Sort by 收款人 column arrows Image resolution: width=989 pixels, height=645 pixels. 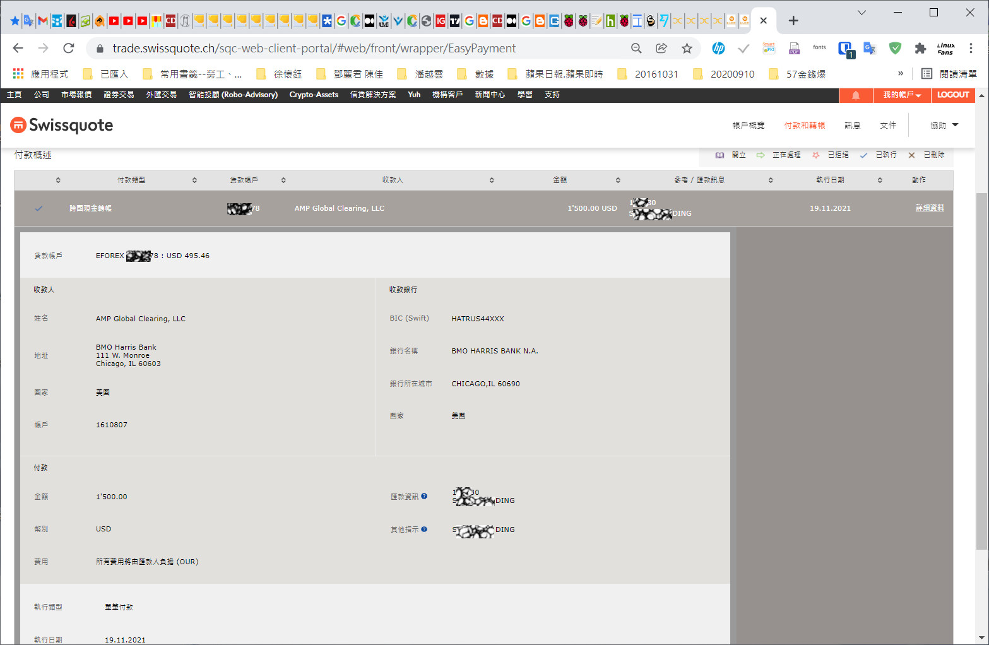pyautogui.click(x=492, y=180)
